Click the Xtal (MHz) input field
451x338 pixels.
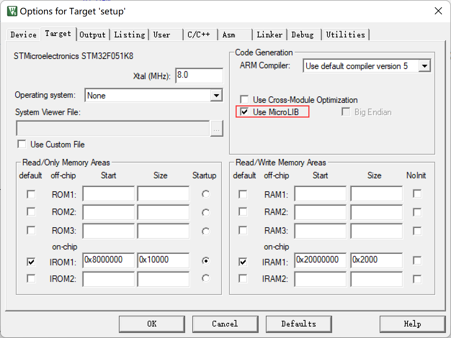[x=199, y=76]
